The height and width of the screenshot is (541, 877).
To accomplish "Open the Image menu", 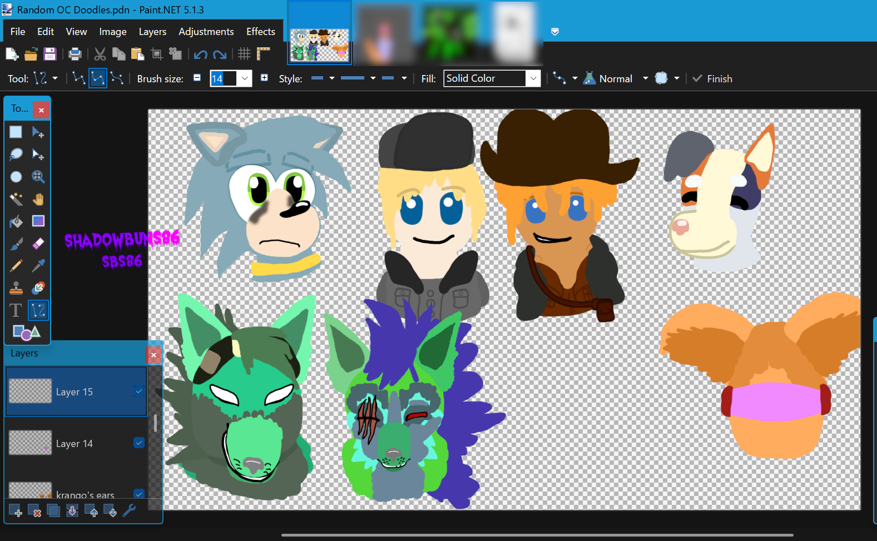I will [113, 32].
